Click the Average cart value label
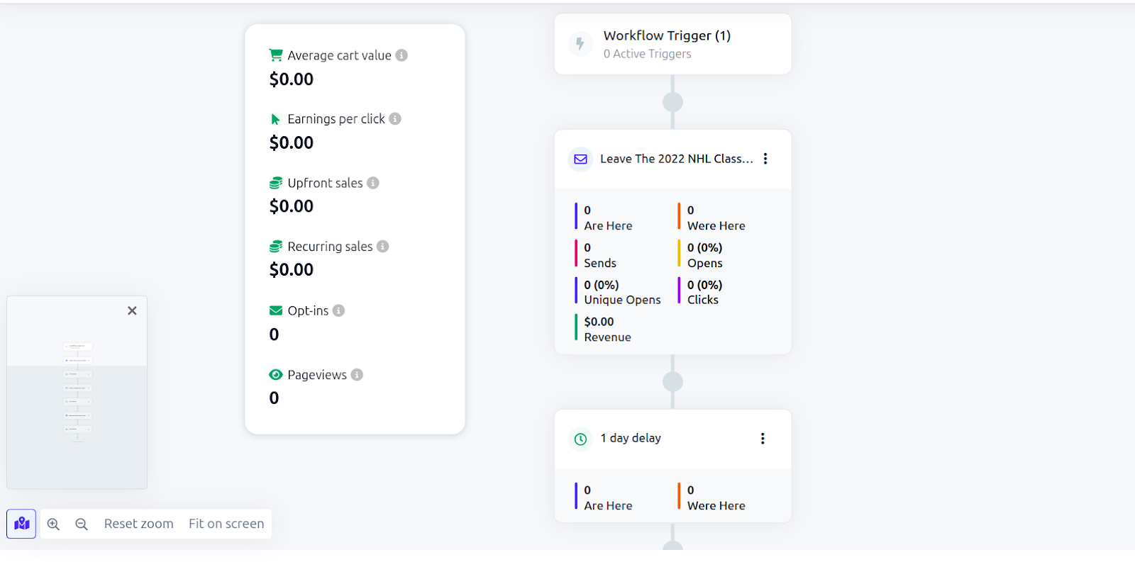The height and width of the screenshot is (562, 1135). coord(339,55)
